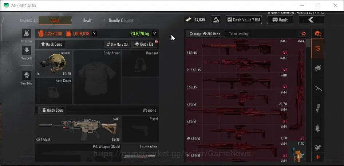Image resolution: width=344 pixels, height=166 pixels.
Task: Click the Weapons section label
Action: pos(149,110)
